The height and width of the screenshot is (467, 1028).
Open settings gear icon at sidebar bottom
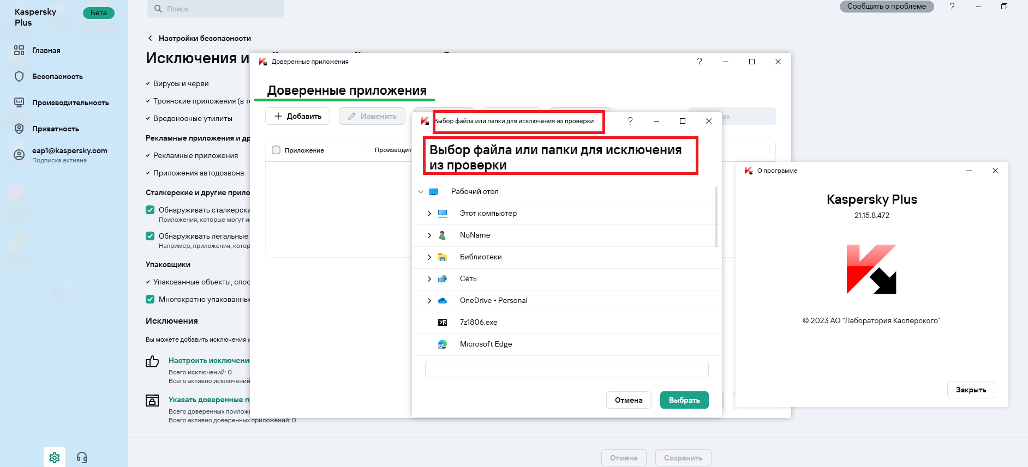pos(55,457)
